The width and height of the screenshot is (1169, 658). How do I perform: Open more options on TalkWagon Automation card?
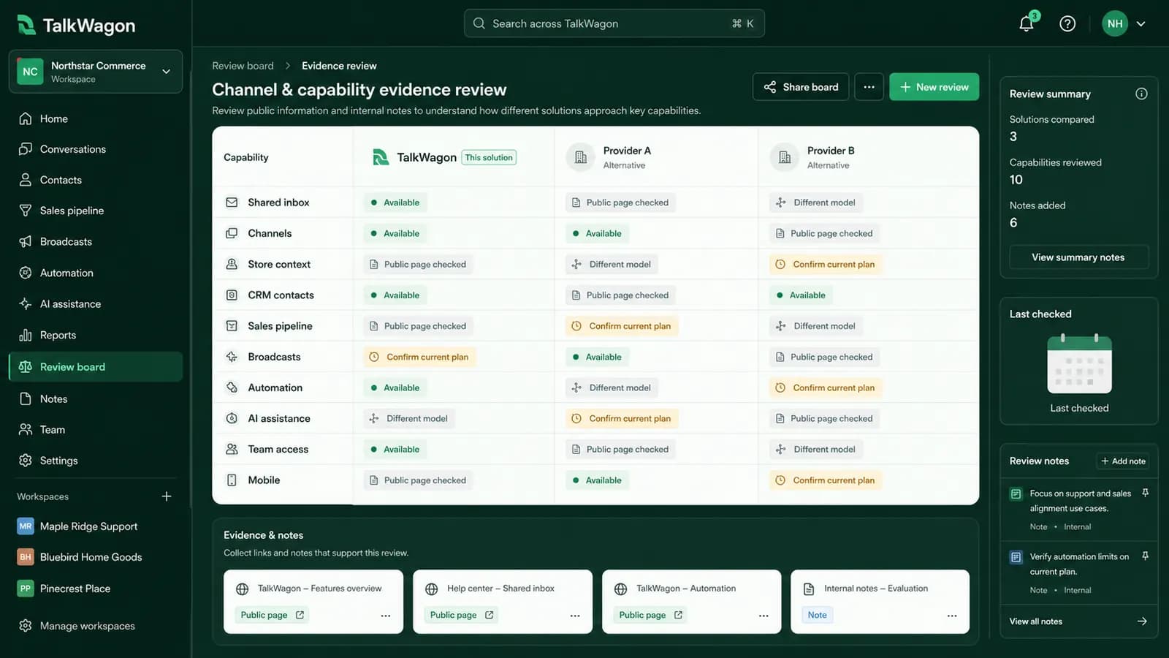point(764,616)
